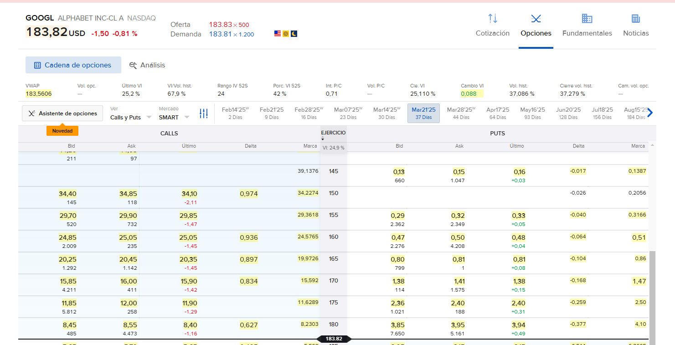Expand the Ver Calls y Puts dropdown
Screen dimensions: 675x345
tap(131, 117)
